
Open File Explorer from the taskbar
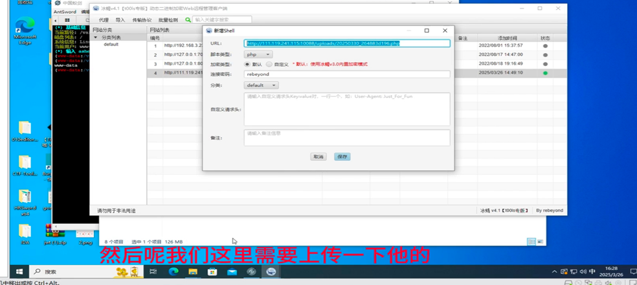[193, 271]
